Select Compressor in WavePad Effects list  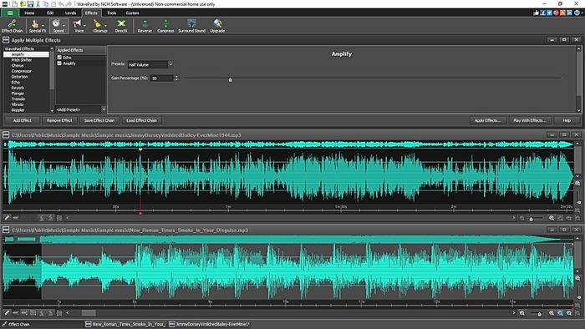click(x=21, y=71)
